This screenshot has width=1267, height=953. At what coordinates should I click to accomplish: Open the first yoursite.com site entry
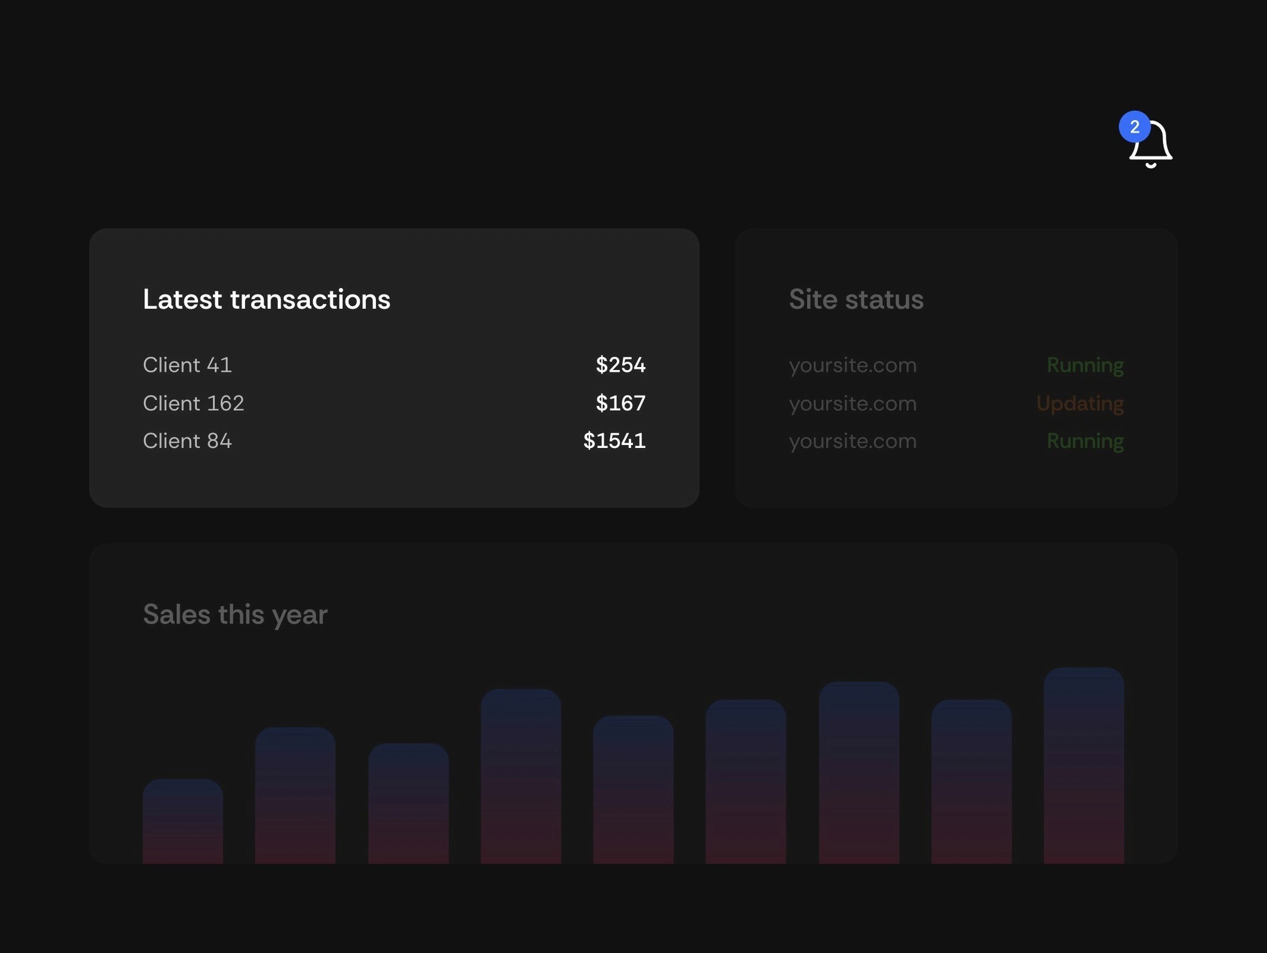[853, 365]
